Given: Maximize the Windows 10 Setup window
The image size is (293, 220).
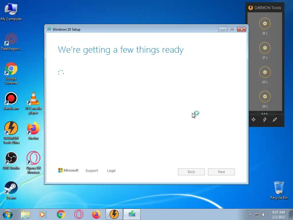Looking at the screenshot, I should [232, 30].
